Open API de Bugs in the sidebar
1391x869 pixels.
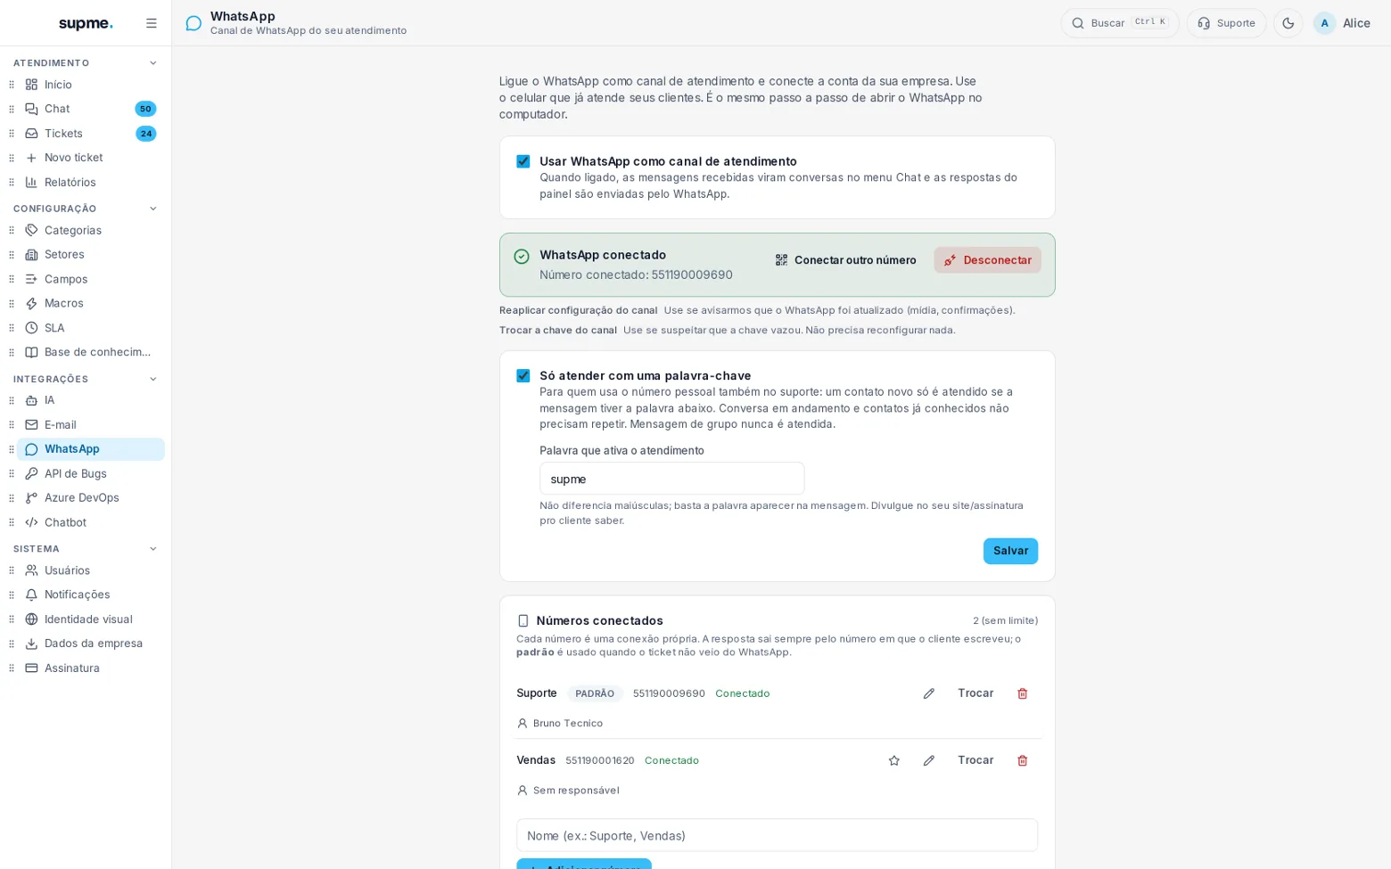[91, 473]
